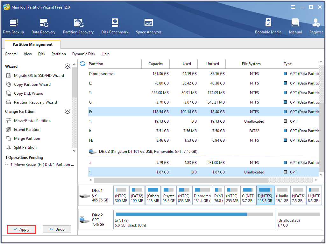Collapse the Wizard section

[67, 66]
